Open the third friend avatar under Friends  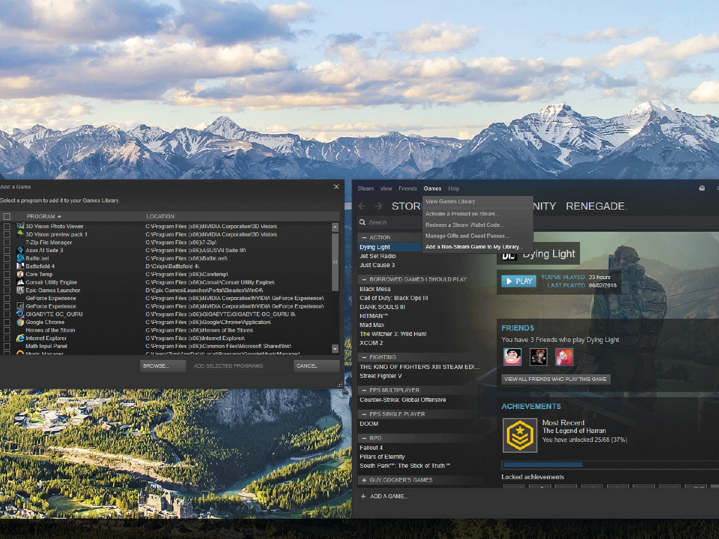pos(564,357)
